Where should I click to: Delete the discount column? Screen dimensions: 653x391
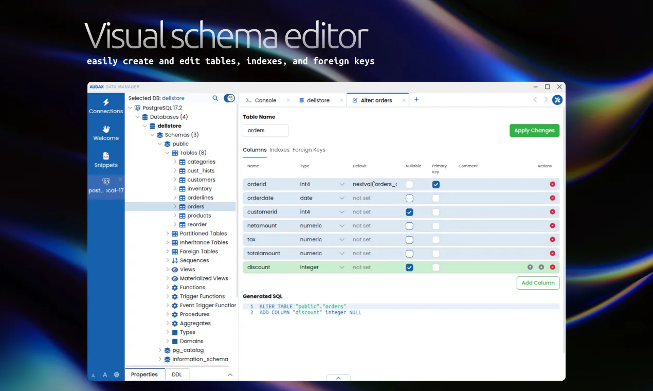pos(552,268)
